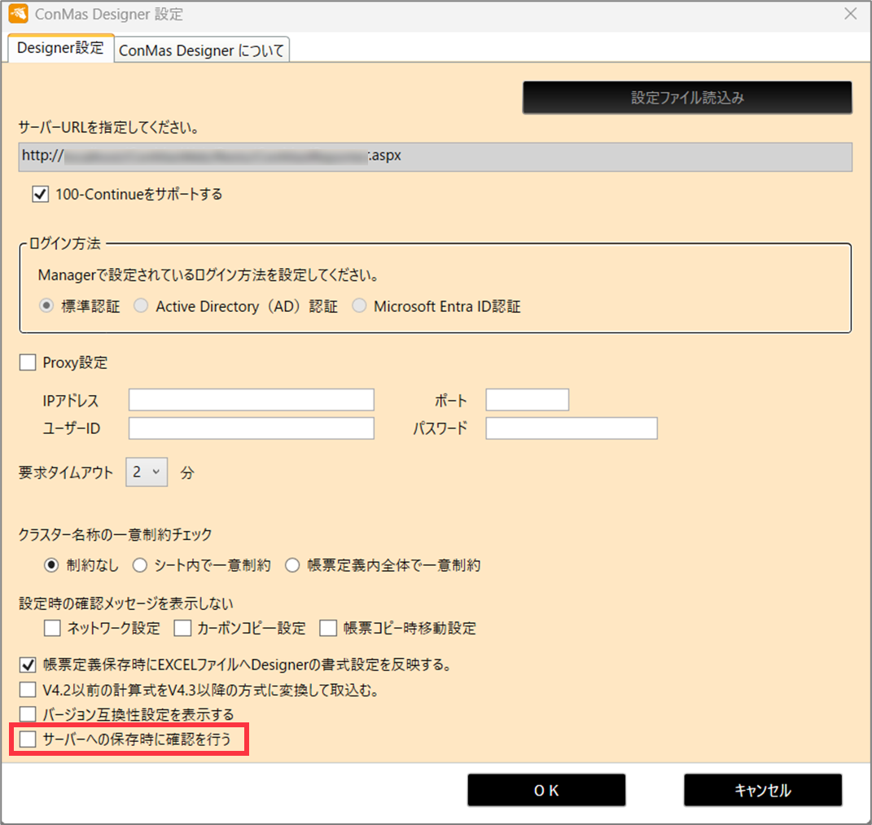
Task: Click the ポート input field
Action: click(x=527, y=400)
